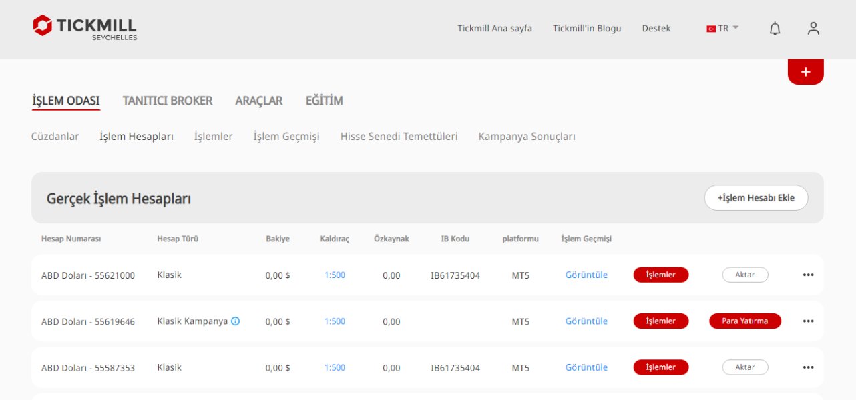The width and height of the screenshot is (856, 400).
Task: Click Görüntüle for account 55621000
Action: point(586,275)
